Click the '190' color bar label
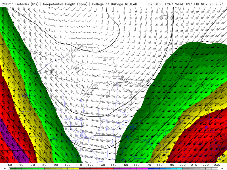This screenshot has height=170, width=227. [171, 165]
